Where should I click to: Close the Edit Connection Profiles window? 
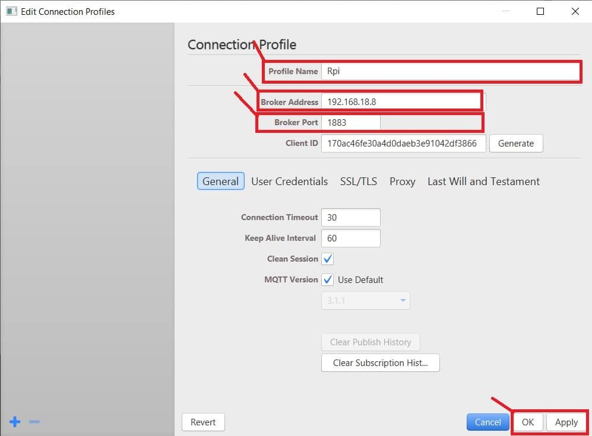[575, 11]
